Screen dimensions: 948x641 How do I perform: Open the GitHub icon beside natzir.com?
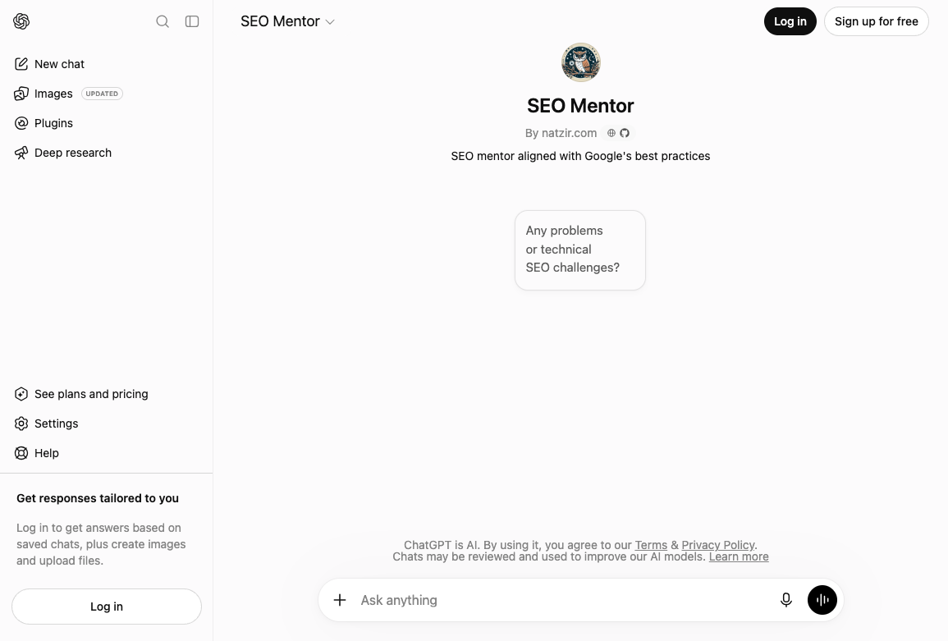(625, 133)
